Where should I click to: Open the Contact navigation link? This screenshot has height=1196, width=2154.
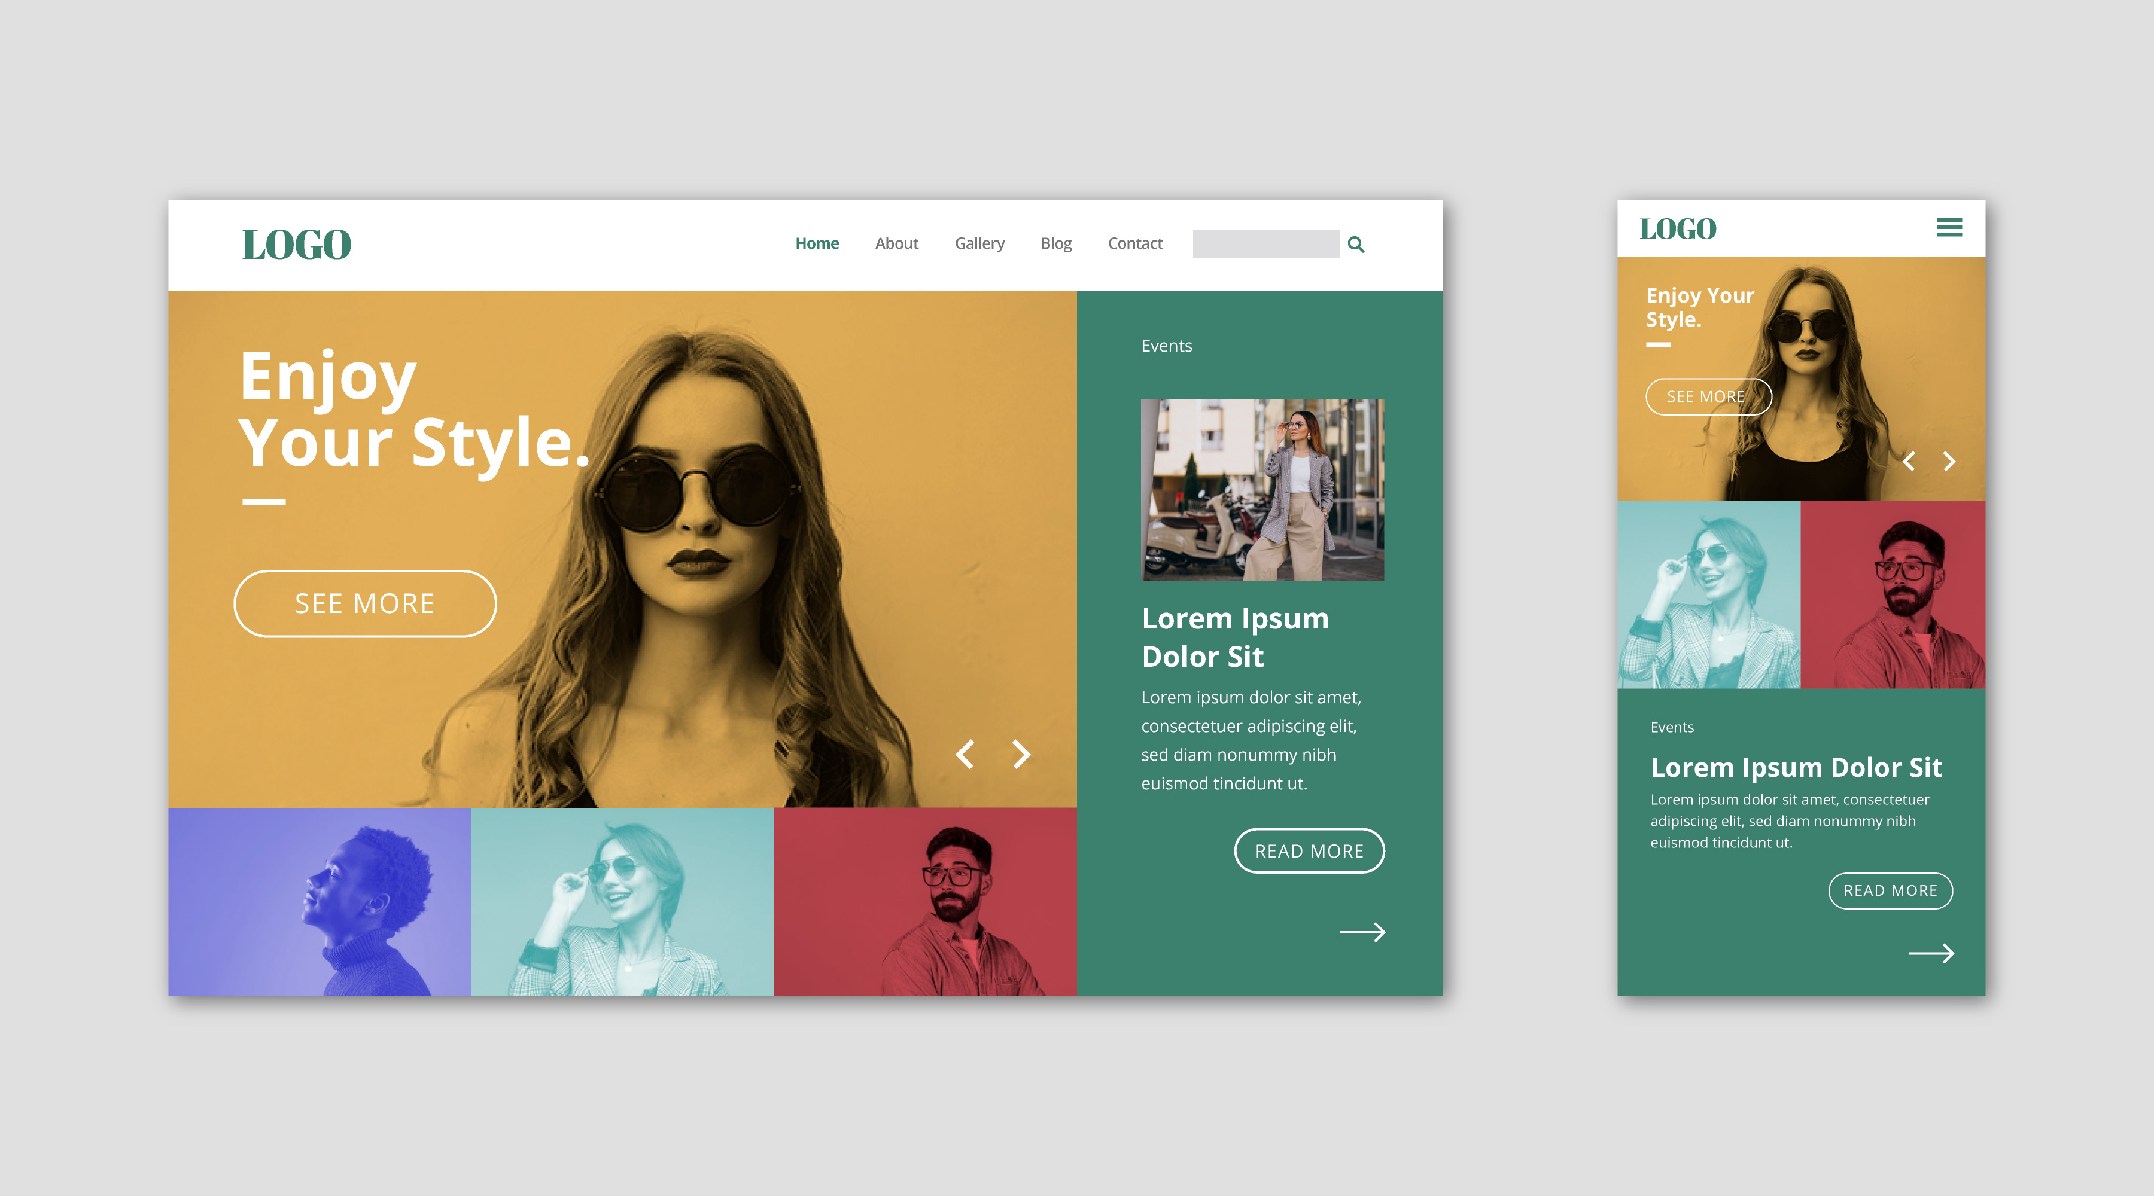pyautogui.click(x=1134, y=243)
